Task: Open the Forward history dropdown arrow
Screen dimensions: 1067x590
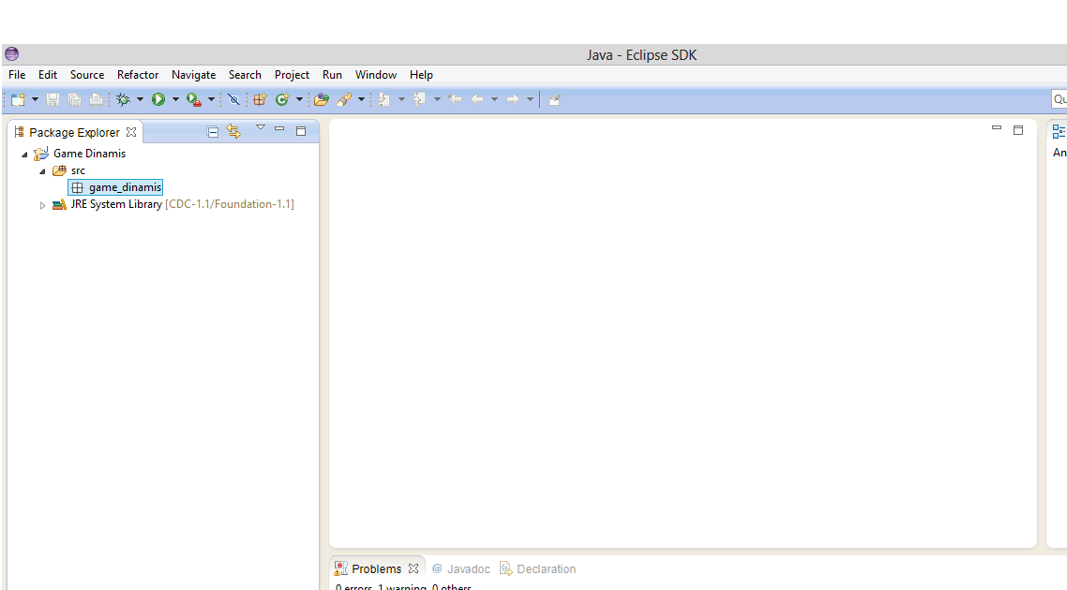Action: 530,100
